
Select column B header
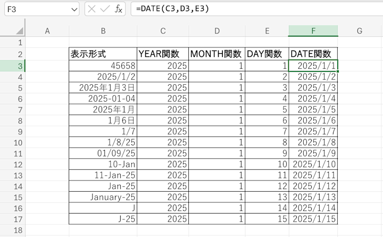103,31
